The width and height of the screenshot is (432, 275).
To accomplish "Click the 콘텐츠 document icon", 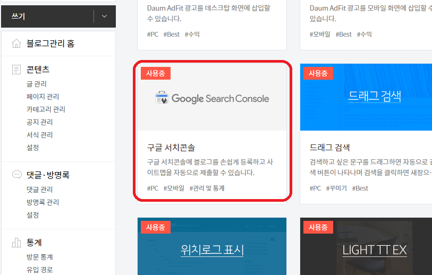I will (x=16, y=70).
